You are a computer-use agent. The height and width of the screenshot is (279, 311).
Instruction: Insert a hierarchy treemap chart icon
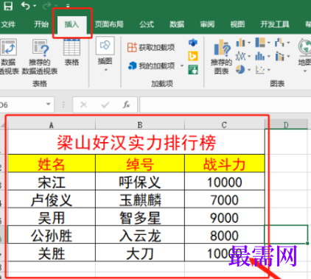[x=260, y=43]
